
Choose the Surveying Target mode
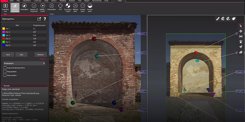pos(68,8)
